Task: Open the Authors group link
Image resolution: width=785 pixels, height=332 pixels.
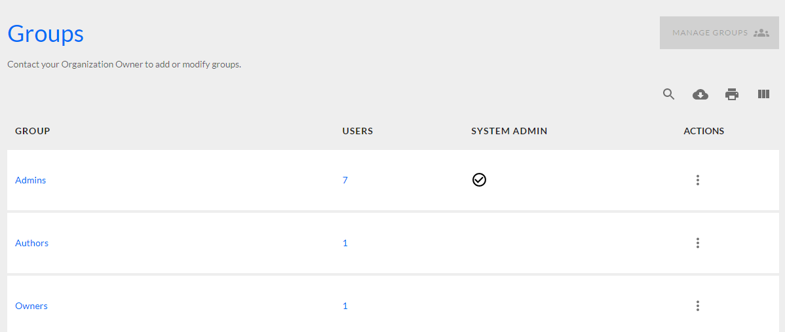Action: click(x=32, y=243)
